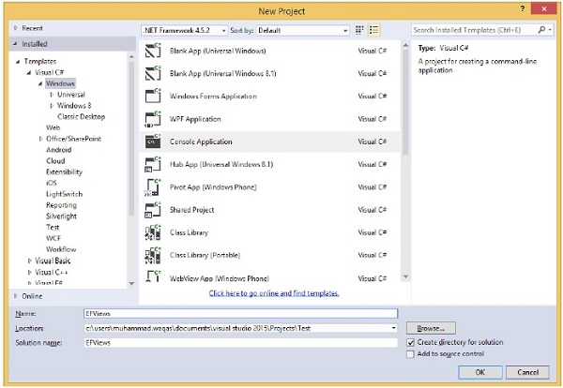Click the category tree scroll down arrow
563x388 pixels.
[131, 283]
